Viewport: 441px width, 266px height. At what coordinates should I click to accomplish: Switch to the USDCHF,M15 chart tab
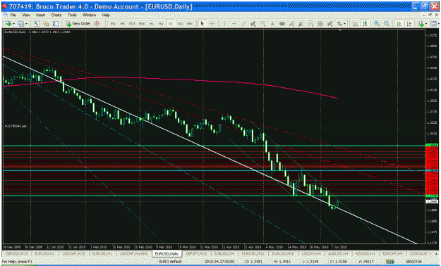74,253
